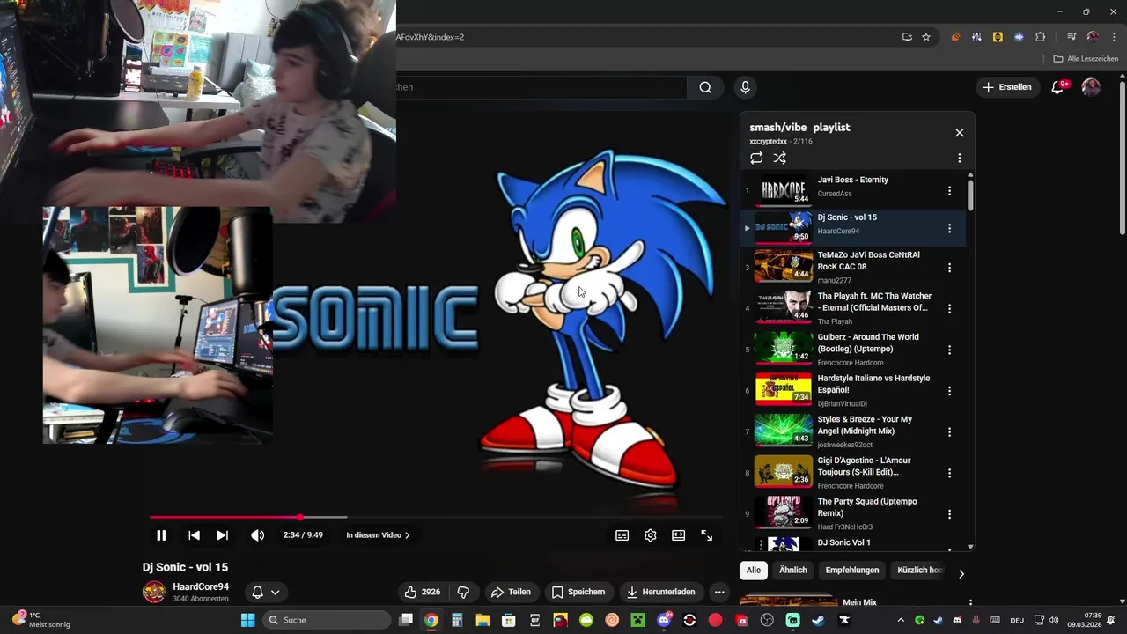Dislike the video thumbs-down
Viewport: 1127px width, 634px height.
pos(463,592)
